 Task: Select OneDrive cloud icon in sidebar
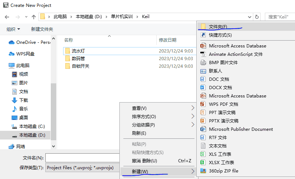pyautogui.click(x=11, y=42)
